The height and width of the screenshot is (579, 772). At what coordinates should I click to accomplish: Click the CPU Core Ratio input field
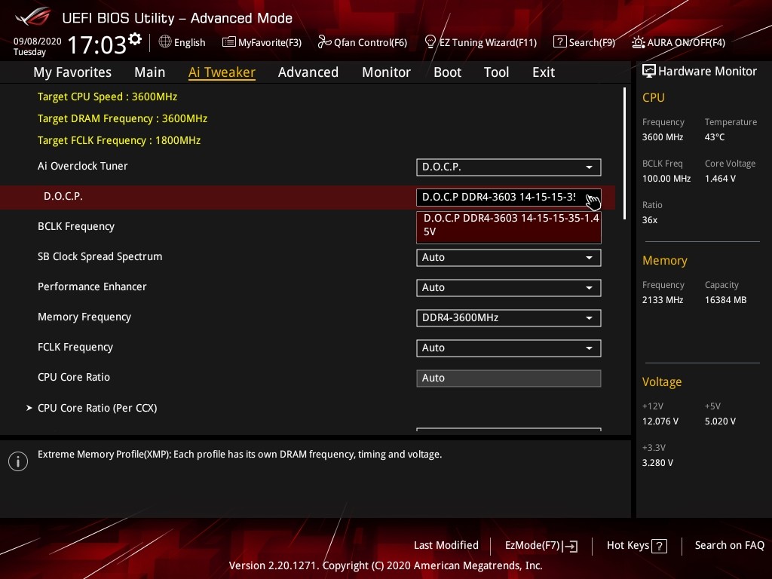coord(508,378)
